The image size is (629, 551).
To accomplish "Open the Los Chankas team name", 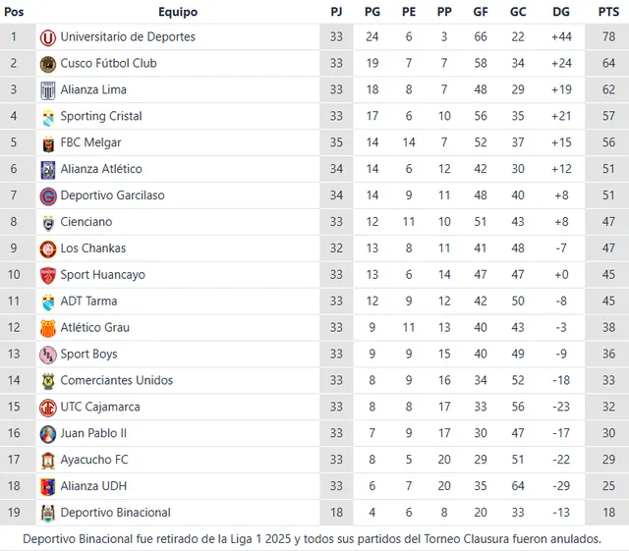I will click(92, 248).
